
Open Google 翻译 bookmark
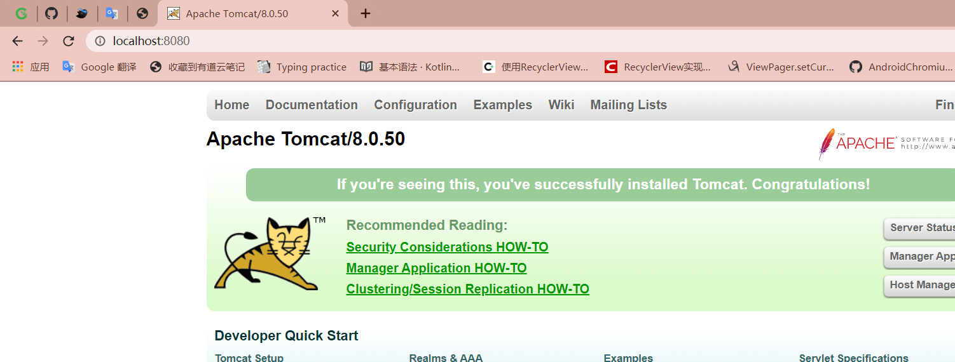click(x=99, y=67)
